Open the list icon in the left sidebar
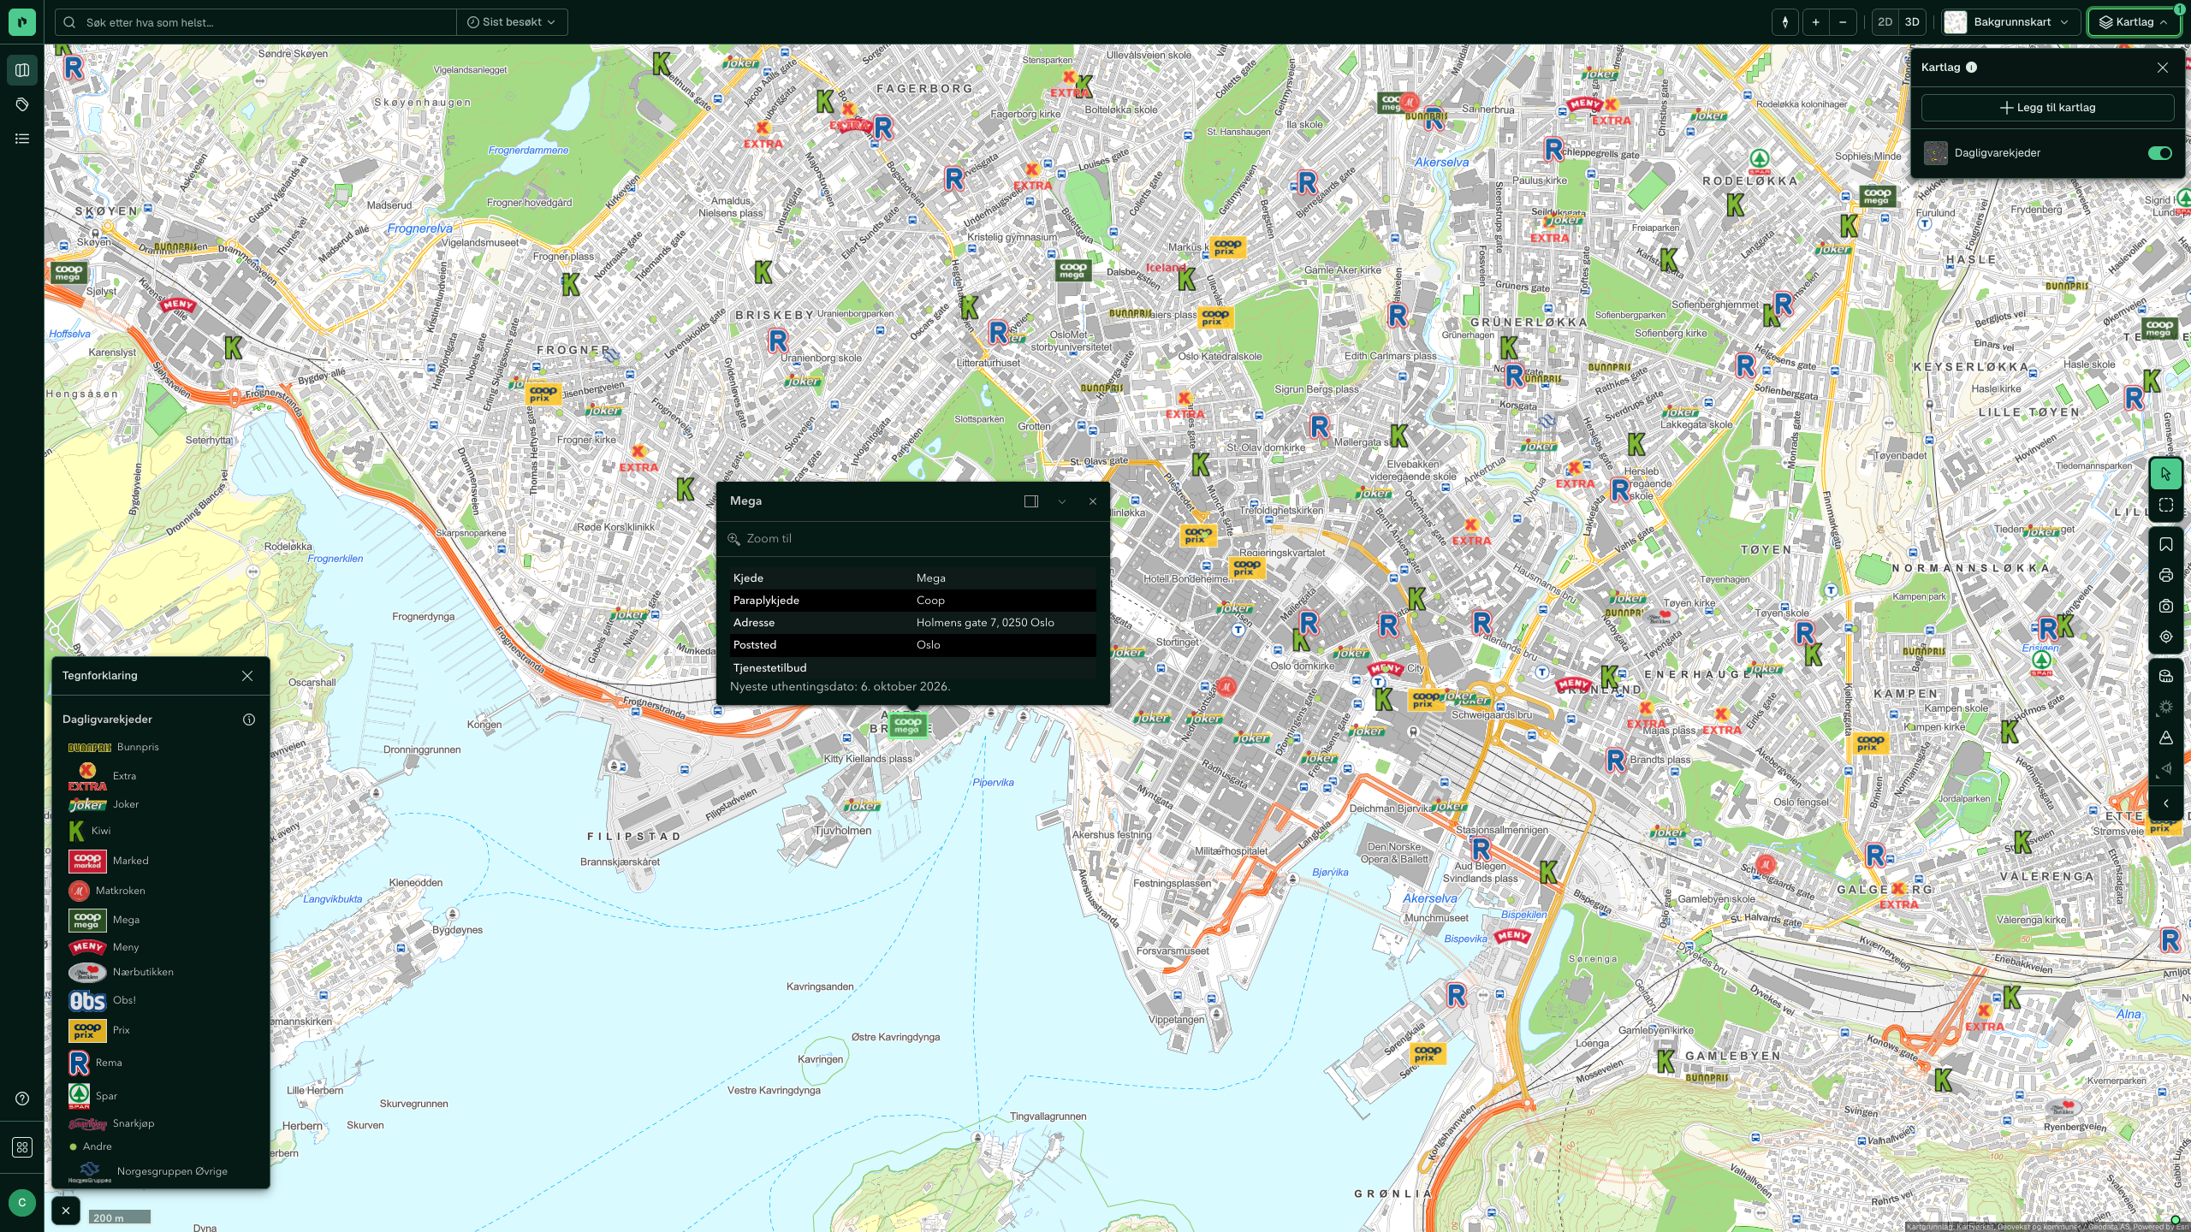Screen dimensions: 2191x1232 point(22,139)
